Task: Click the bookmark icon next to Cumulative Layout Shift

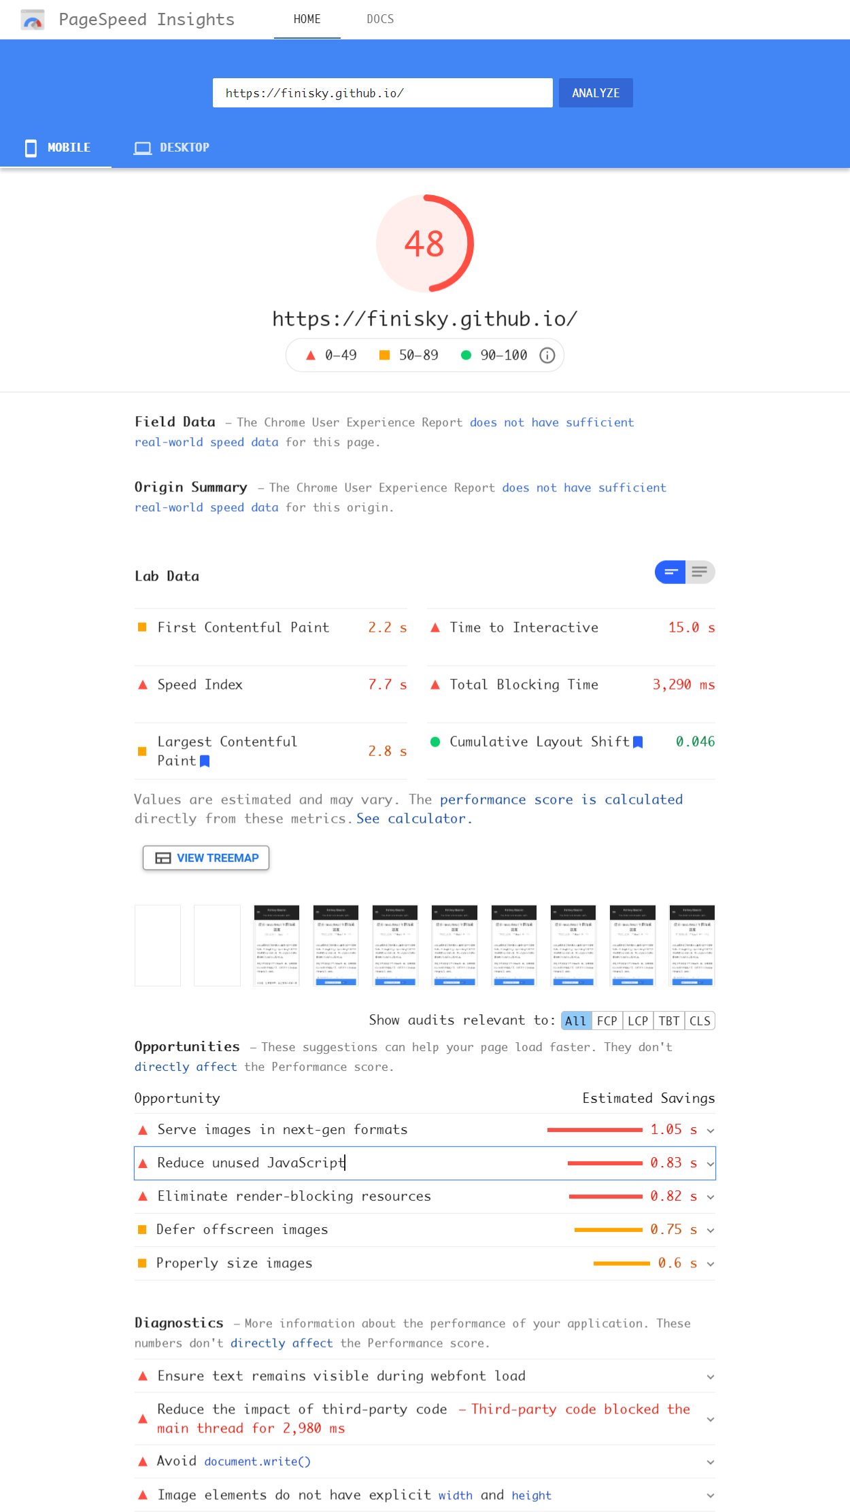Action: click(x=638, y=742)
